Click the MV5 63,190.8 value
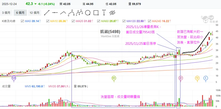 pyautogui.click(x=35, y=86)
